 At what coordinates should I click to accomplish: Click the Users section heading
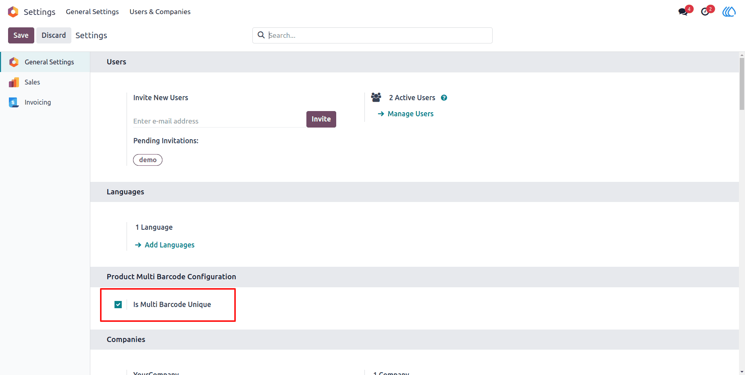[117, 62]
